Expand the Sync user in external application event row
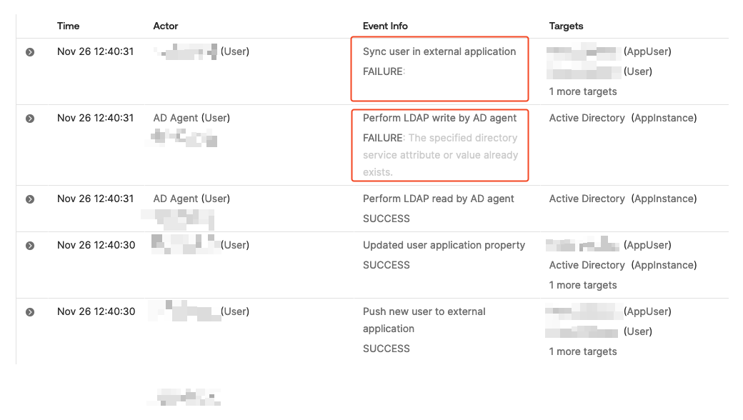Screen dimensions: 743x420 30,52
